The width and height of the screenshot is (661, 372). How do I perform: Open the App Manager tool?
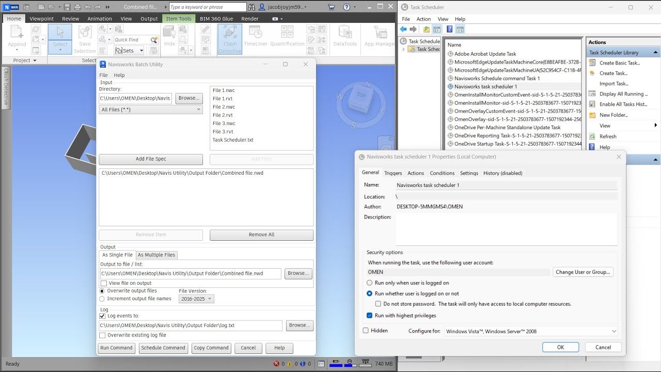[379, 36]
